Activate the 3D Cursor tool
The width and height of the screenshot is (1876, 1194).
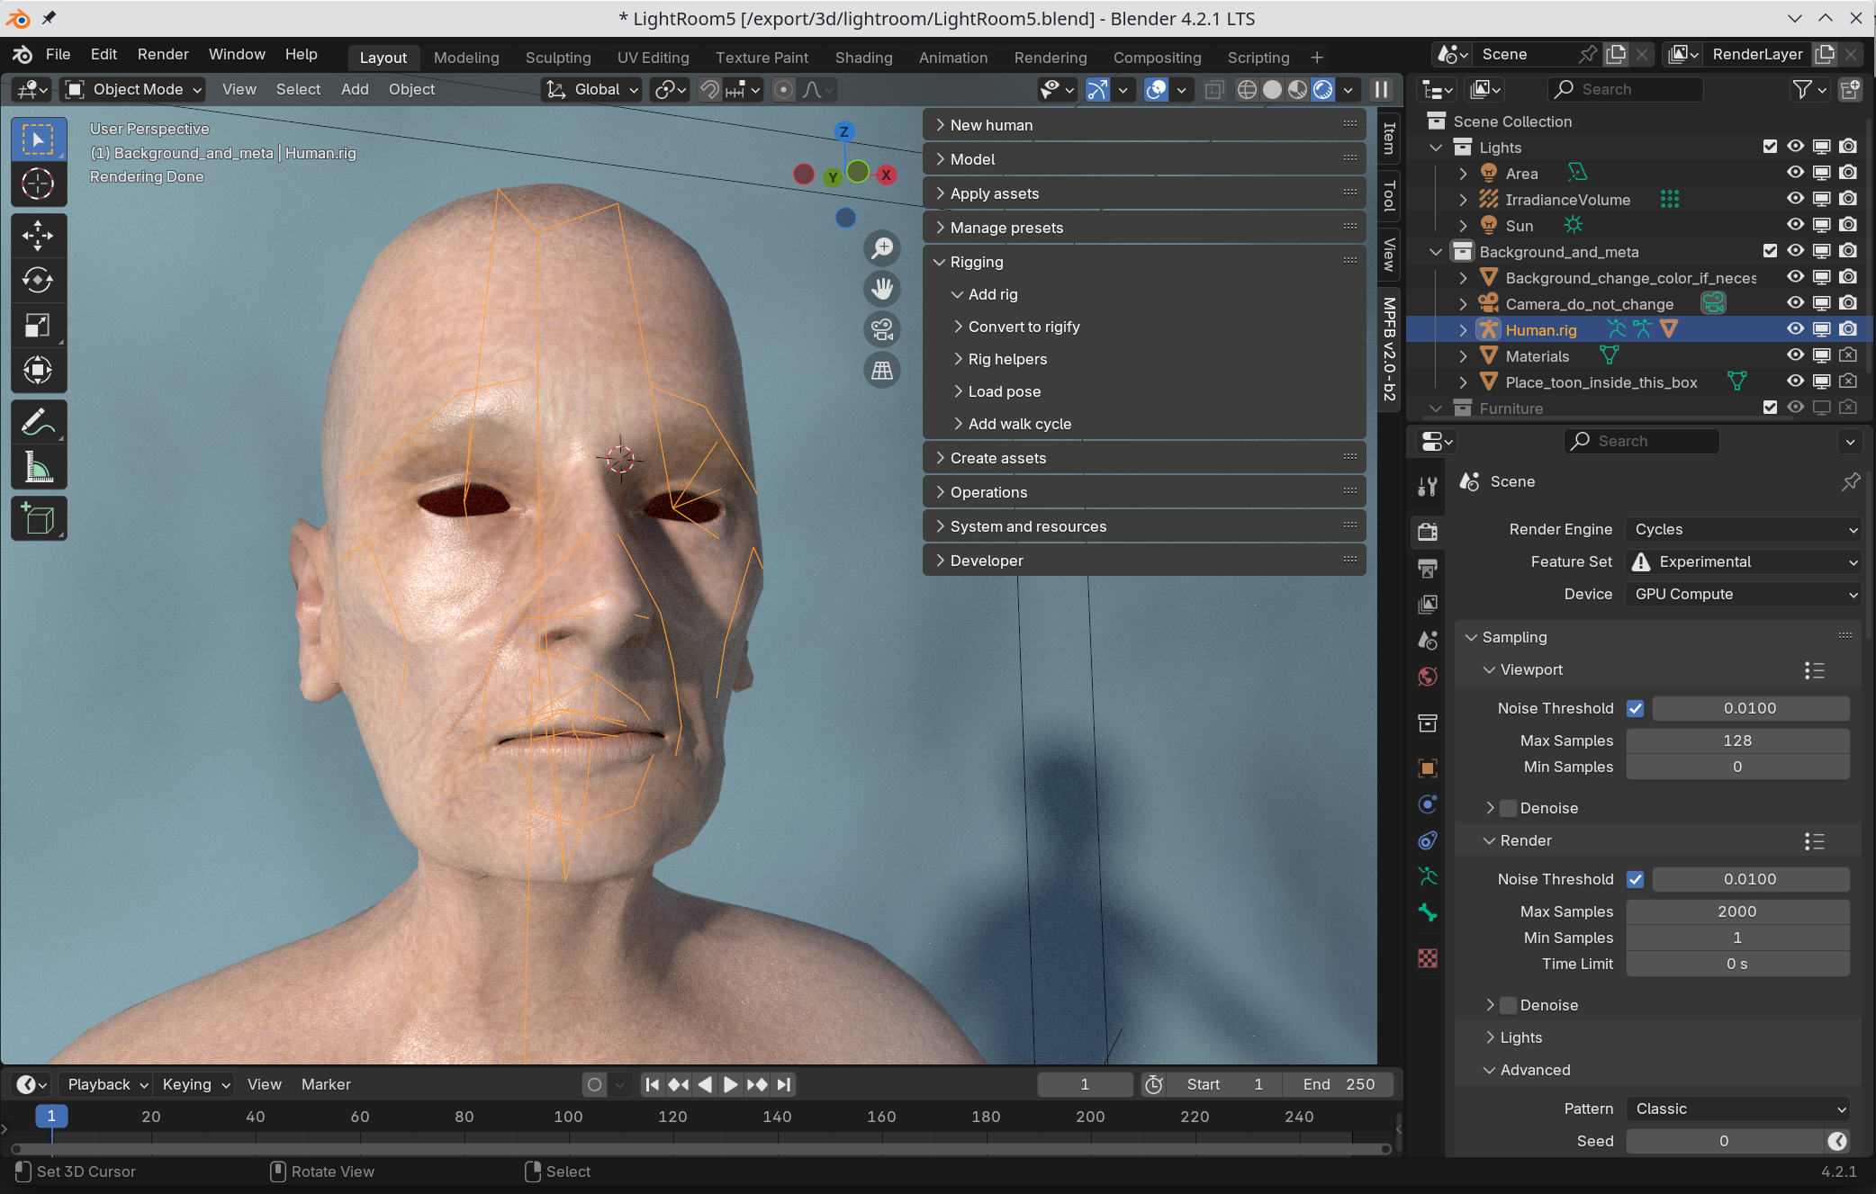click(38, 184)
